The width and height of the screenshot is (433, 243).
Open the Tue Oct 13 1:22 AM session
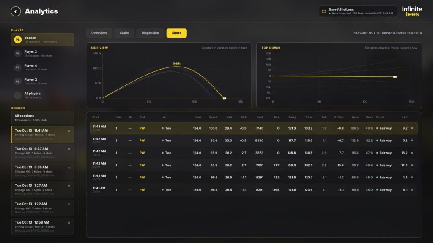point(42,208)
